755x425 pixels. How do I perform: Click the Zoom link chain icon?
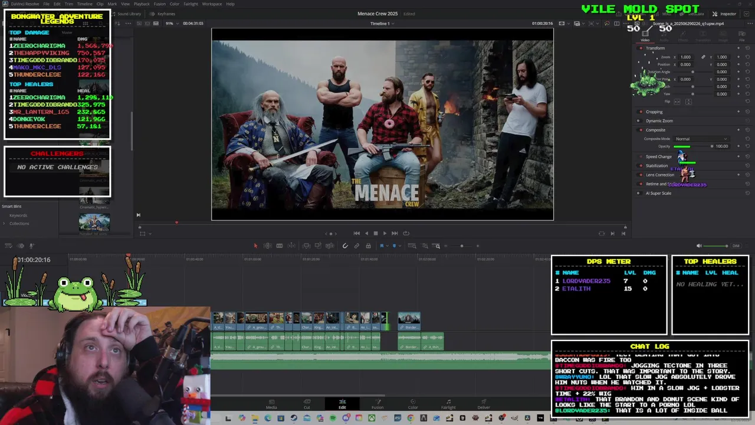[703, 57]
